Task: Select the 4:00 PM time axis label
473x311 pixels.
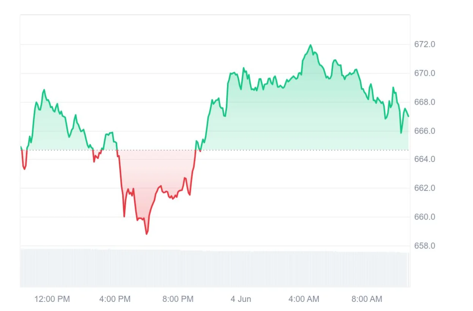Action: pyautogui.click(x=115, y=299)
